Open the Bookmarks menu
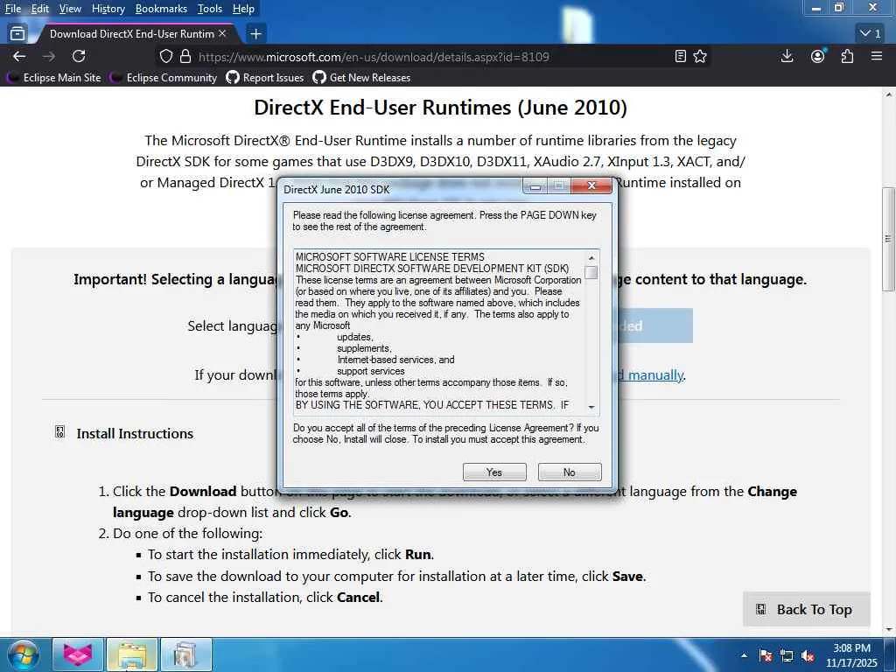 (x=161, y=9)
